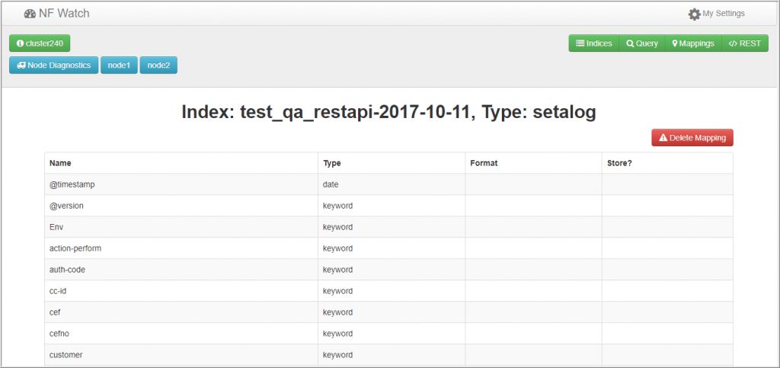Click the list icon on Indices button

coord(580,43)
